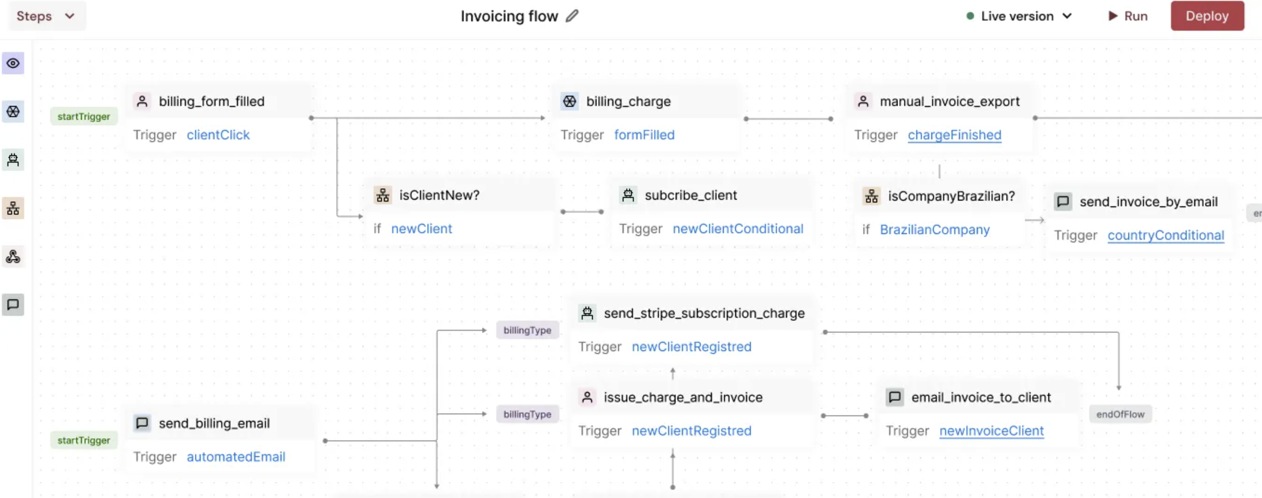This screenshot has height=498, width=1262.
Task: Select the message tool in sidebar
Action: [x=13, y=305]
